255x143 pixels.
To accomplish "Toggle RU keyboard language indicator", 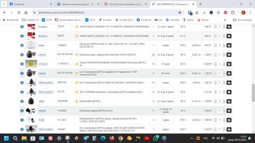I will (198, 138).
